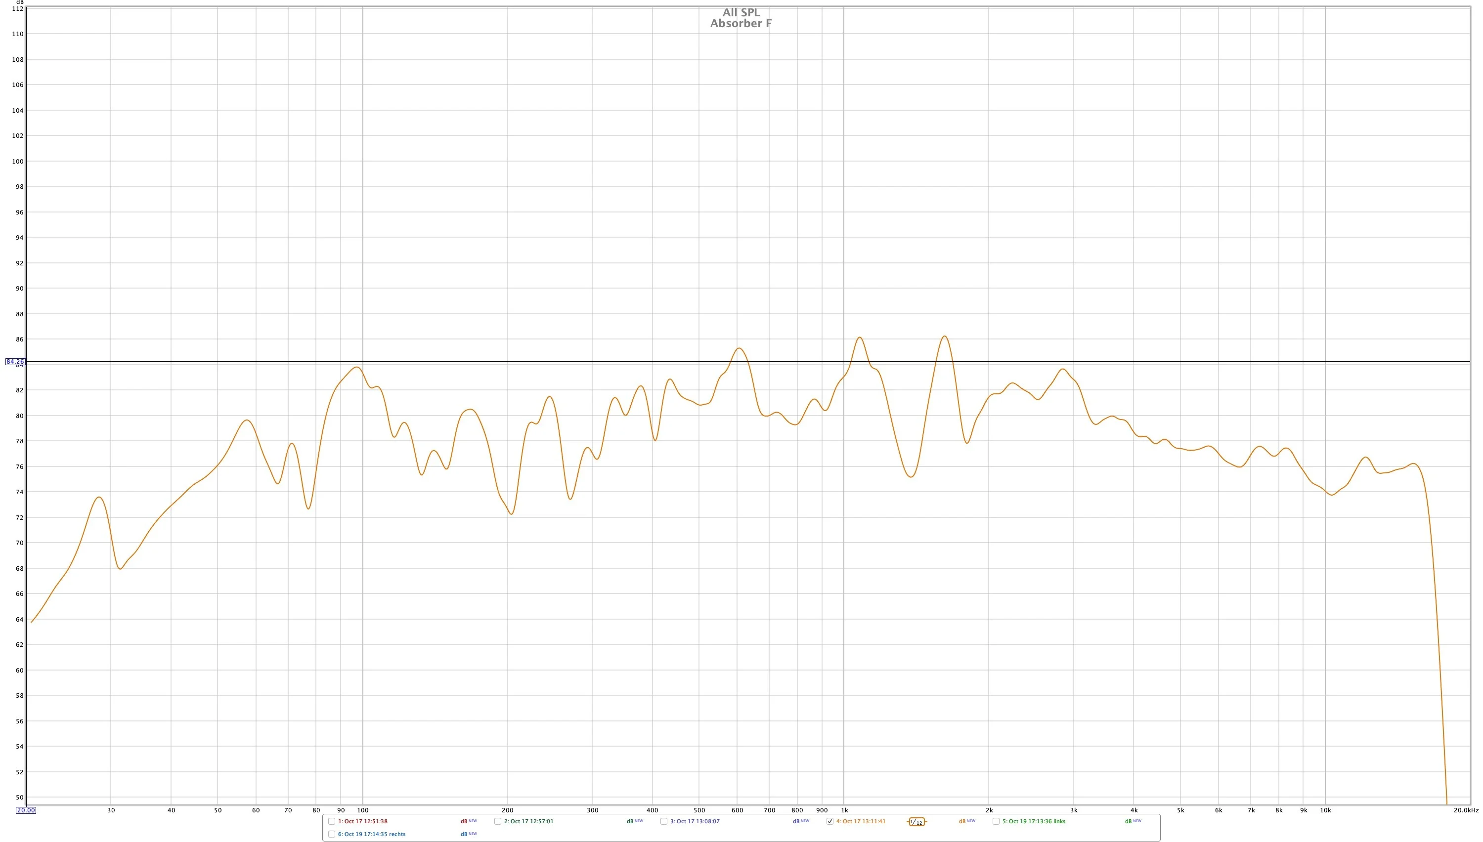This screenshot has height=842, width=1483.
Task: Click the 100 frequency axis label
Action: click(x=363, y=810)
